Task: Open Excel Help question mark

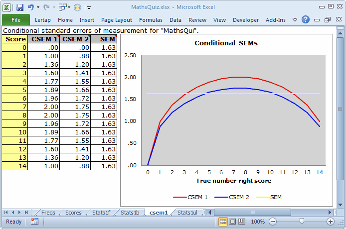Action: 306,19
